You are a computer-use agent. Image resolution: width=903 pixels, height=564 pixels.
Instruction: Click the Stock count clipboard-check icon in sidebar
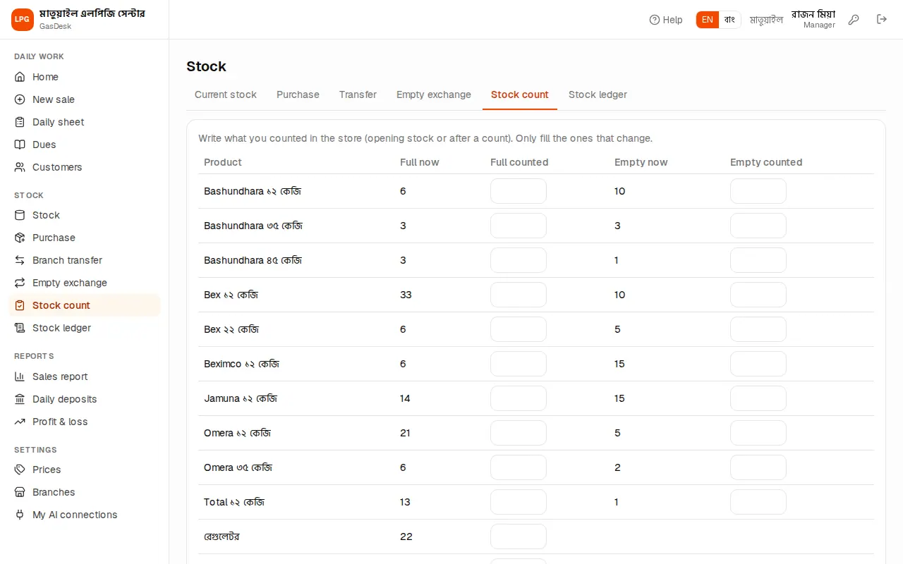pyautogui.click(x=20, y=305)
